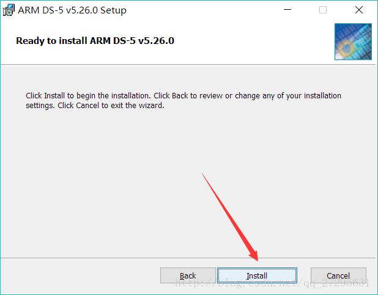Screen dimensions: 378x295
Task: Start installation with the Install button
Action: click(257, 275)
